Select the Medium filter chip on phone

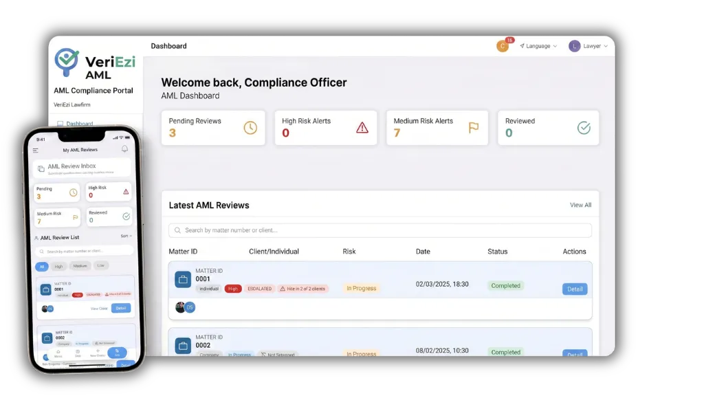pyautogui.click(x=80, y=266)
